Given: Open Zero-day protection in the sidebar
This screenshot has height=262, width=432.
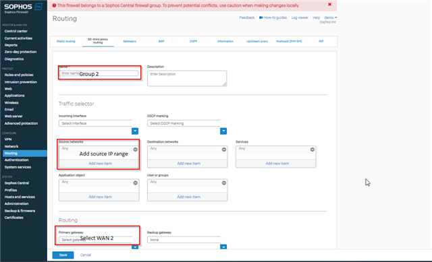Looking at the screenshot, I should 20,52.
